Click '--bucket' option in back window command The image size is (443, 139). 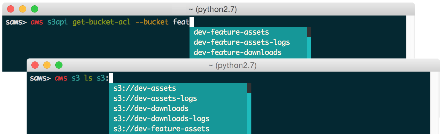152,22
